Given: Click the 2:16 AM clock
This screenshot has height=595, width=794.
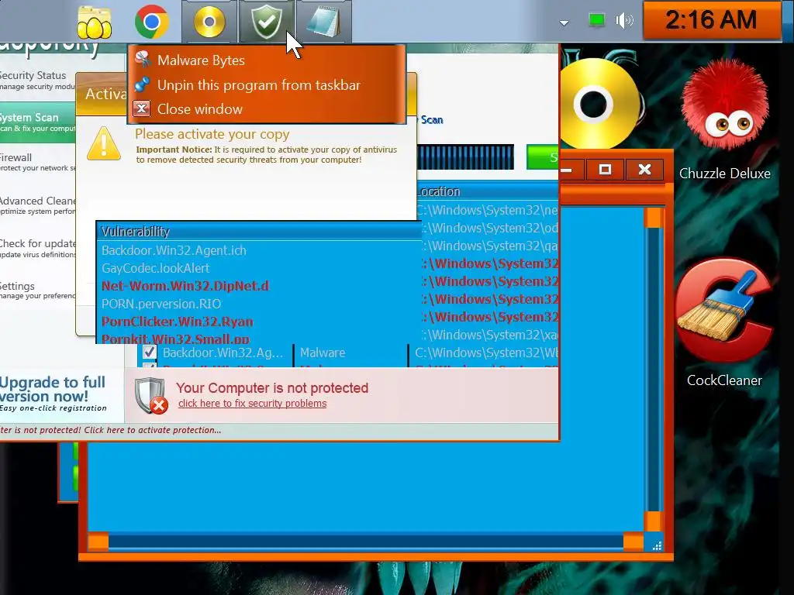Looking at the screenshot, I should pyautogui.click(x=712, y=20).
